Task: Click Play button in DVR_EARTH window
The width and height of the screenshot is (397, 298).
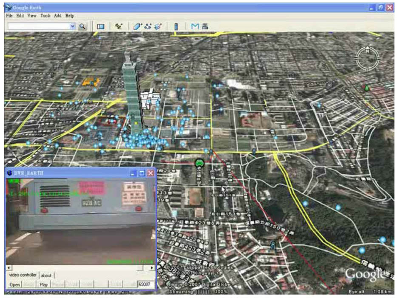Action: click(x=43, y=284)
